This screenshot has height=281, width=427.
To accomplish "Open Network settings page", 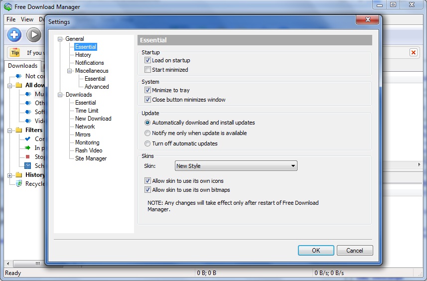I will pos(85,127).
